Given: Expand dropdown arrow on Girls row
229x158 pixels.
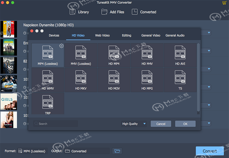Looking at the screenshot, I should point(209,105).
